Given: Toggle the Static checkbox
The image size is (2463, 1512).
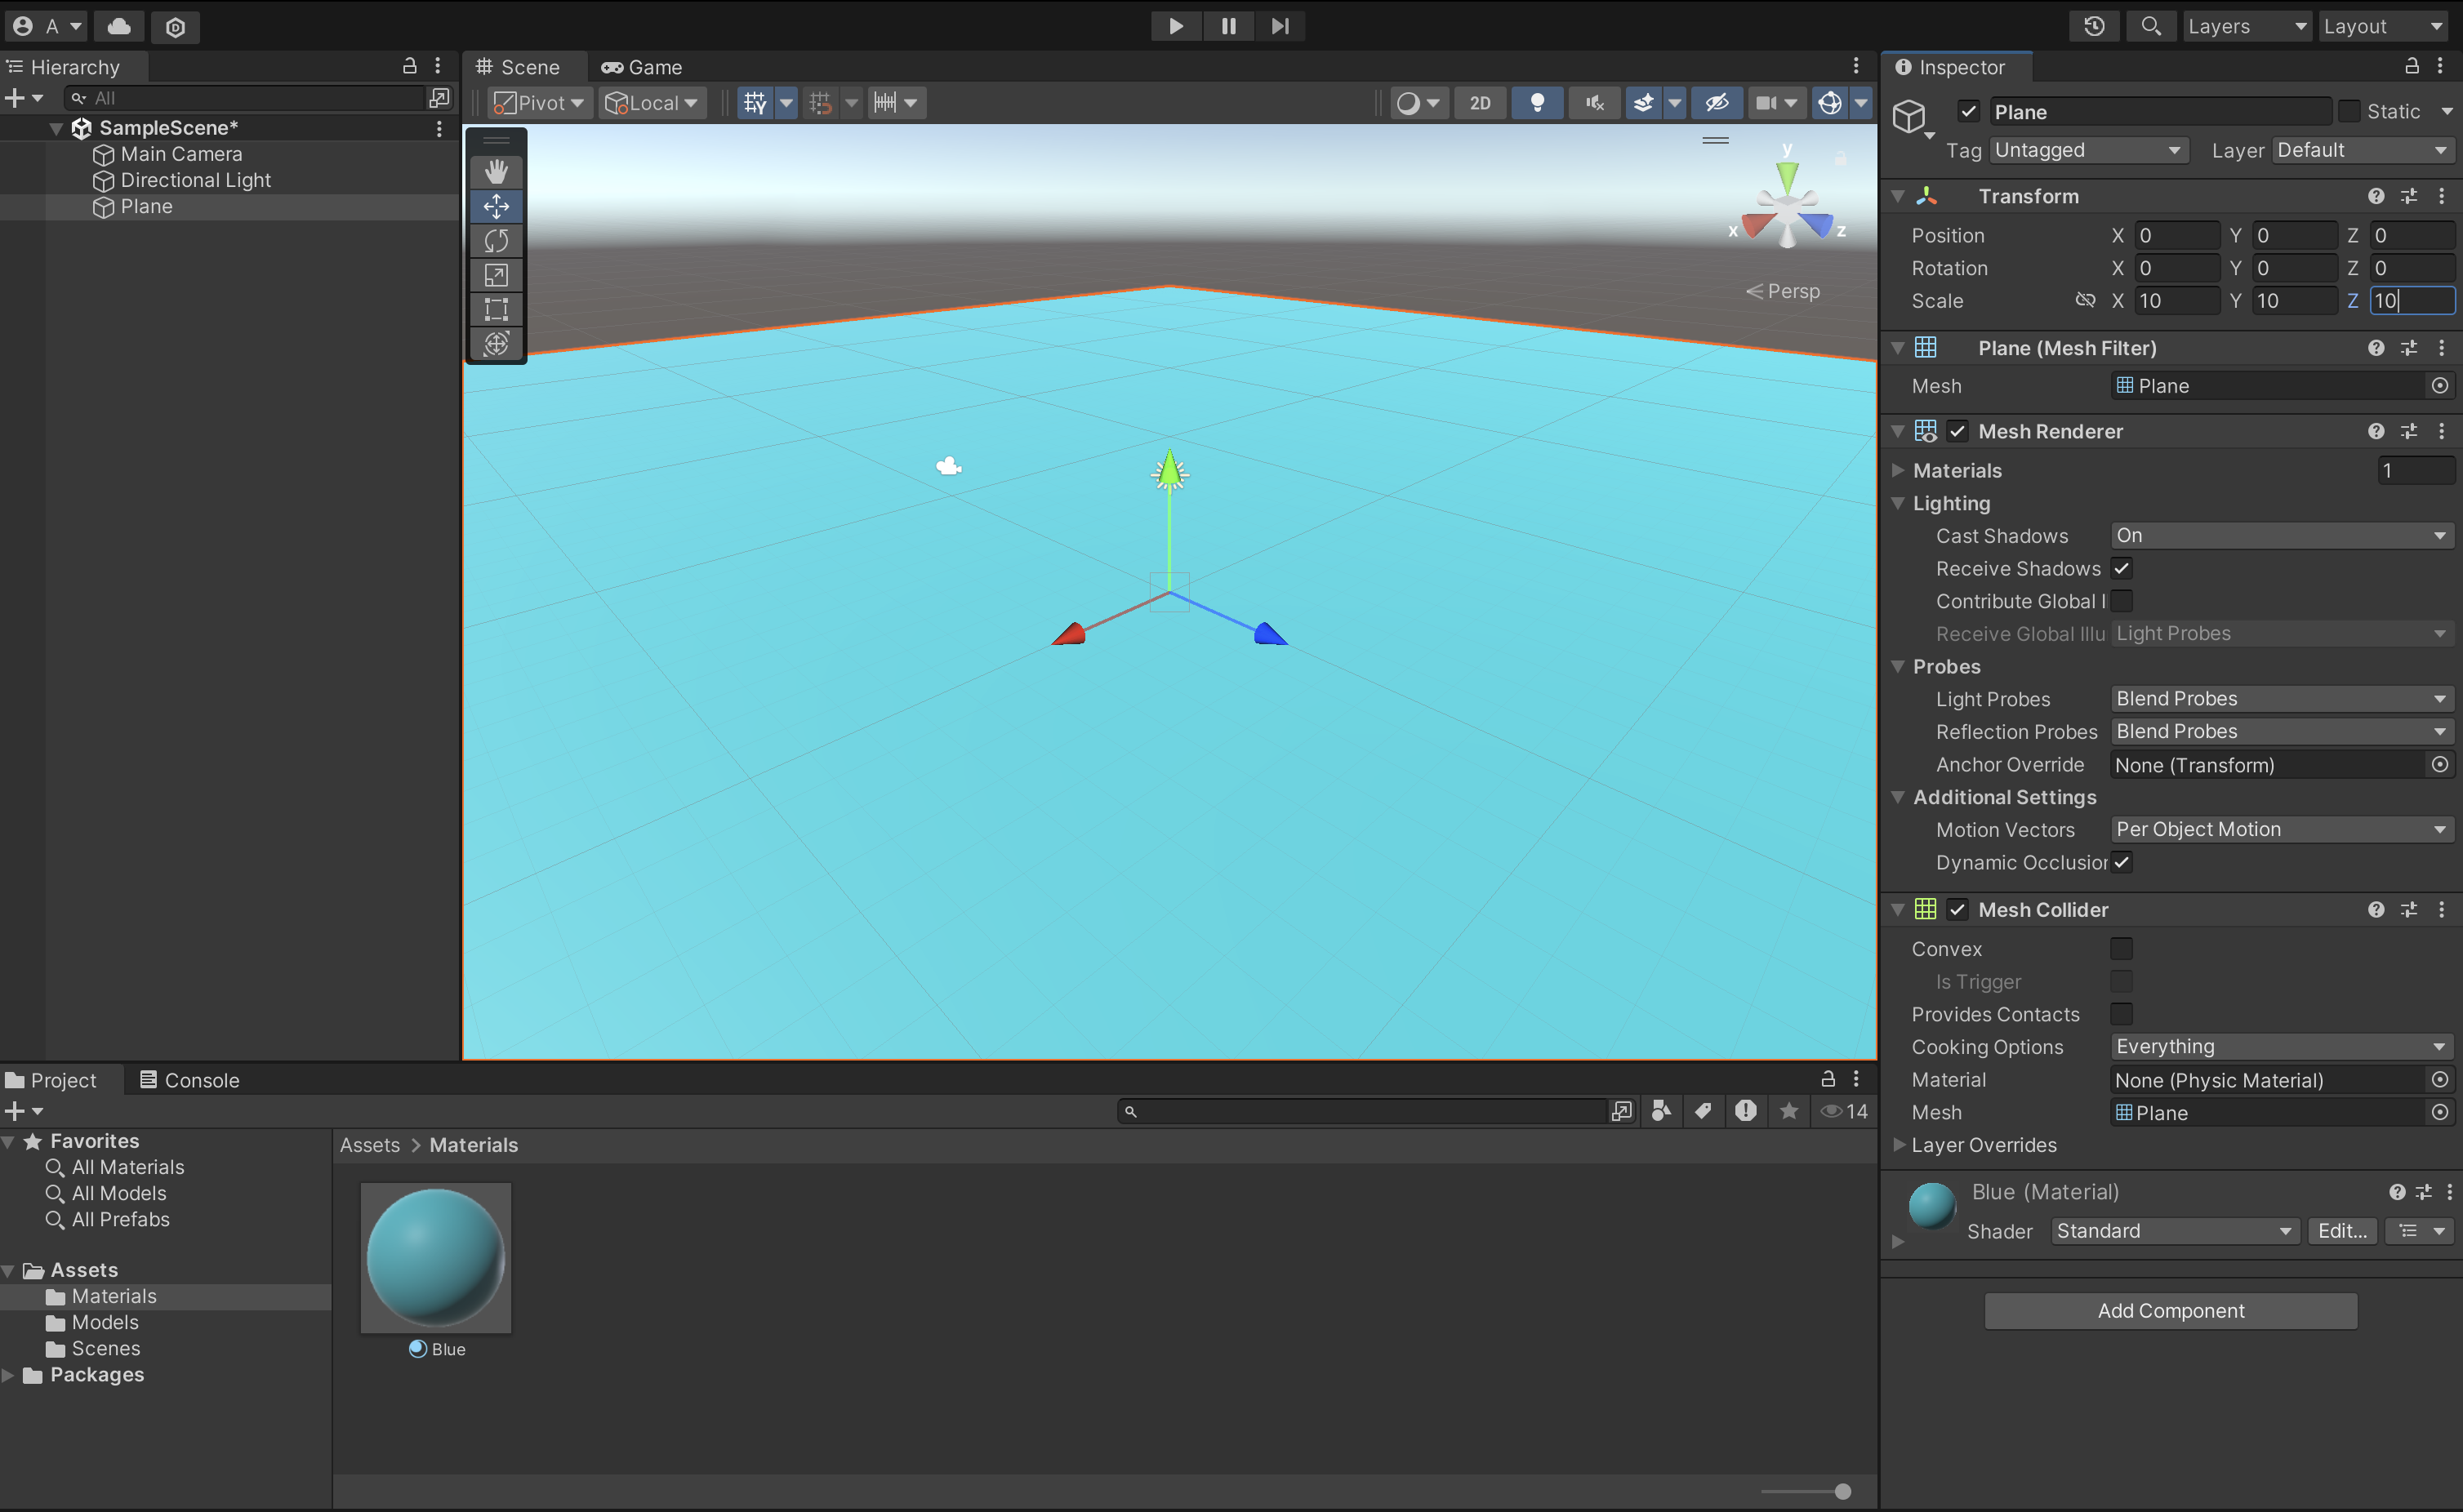Looking at the screenshot, I should pos(2349,111).
